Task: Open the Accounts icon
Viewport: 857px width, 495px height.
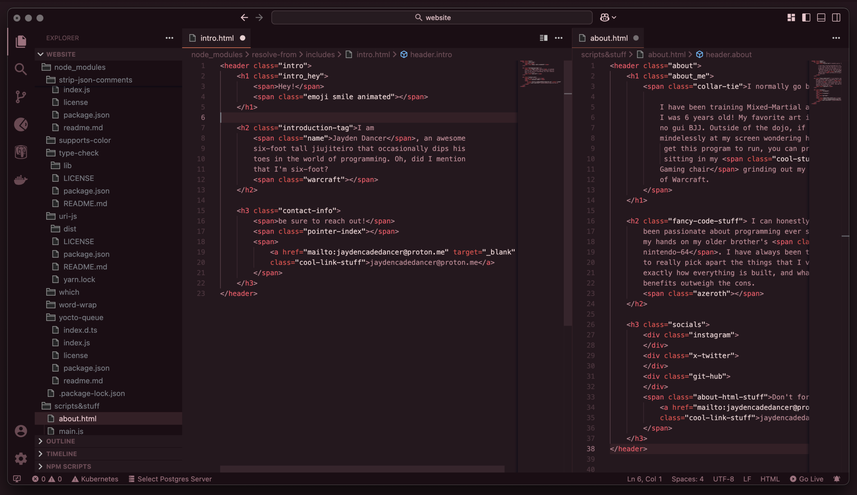Action: (21, 431)
